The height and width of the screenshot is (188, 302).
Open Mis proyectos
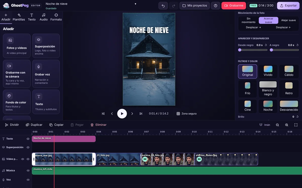[x=195, y=6]
